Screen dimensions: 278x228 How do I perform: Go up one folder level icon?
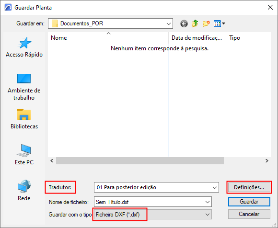click(x=195, y=23)
